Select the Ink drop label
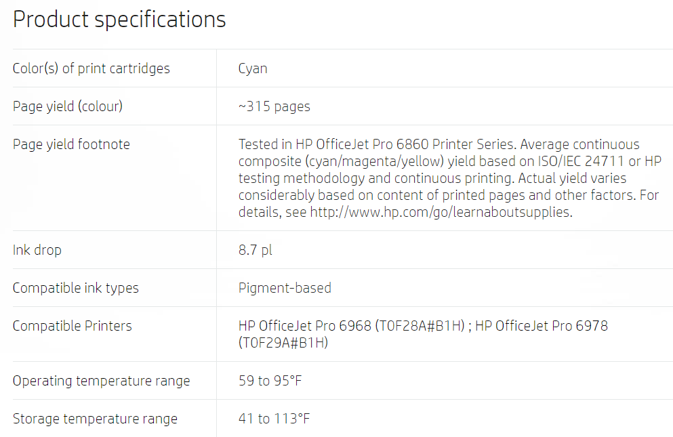The height and width of the screenshot is (437, 673). point(37,250)
